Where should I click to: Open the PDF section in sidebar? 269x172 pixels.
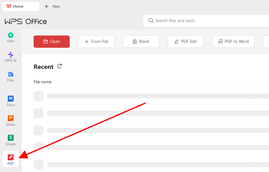pyautogui.click(x=11, y=159)
